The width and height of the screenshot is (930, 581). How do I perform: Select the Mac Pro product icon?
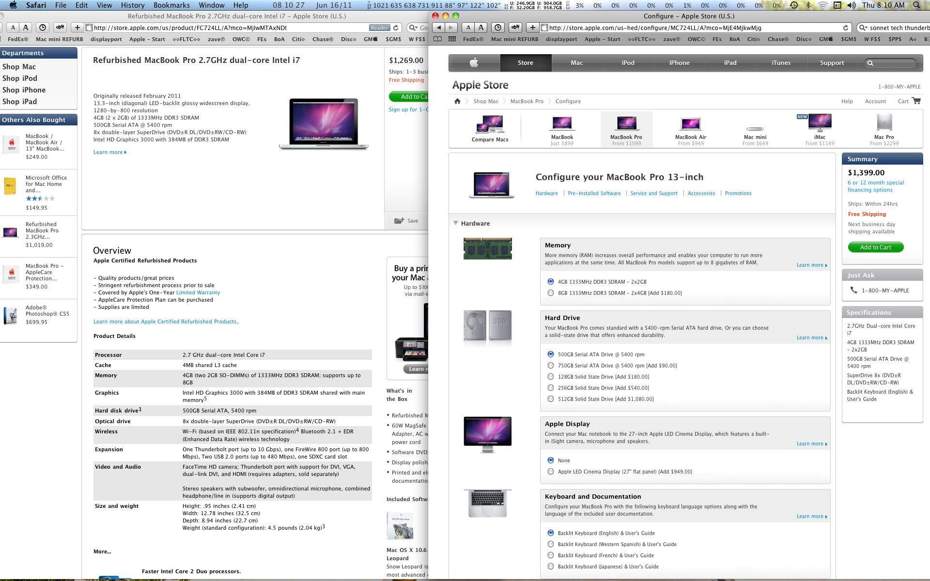(884, 122)
